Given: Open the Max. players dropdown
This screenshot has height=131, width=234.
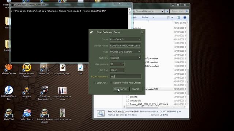Looking at the screenshot, I should coord(123,64).
